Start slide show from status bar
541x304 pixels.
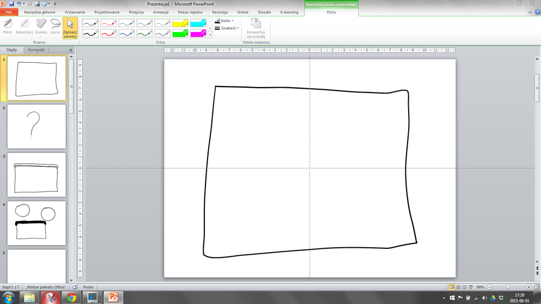[x=472, y=287]
